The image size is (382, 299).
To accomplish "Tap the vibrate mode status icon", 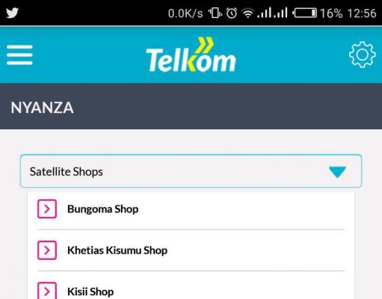I will pyautogui.click(x=215, y=13).
